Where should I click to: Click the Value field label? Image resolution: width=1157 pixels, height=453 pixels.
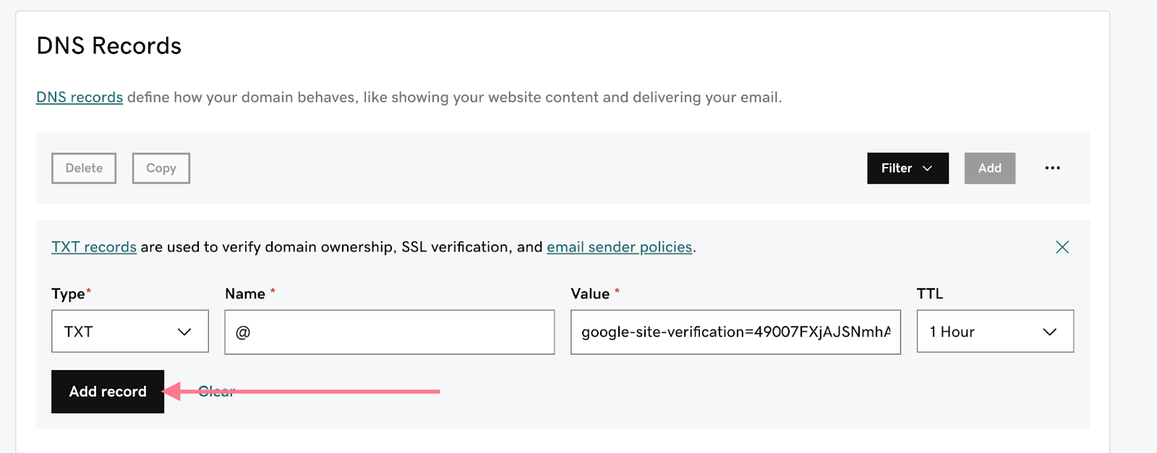tap(590, 294)
